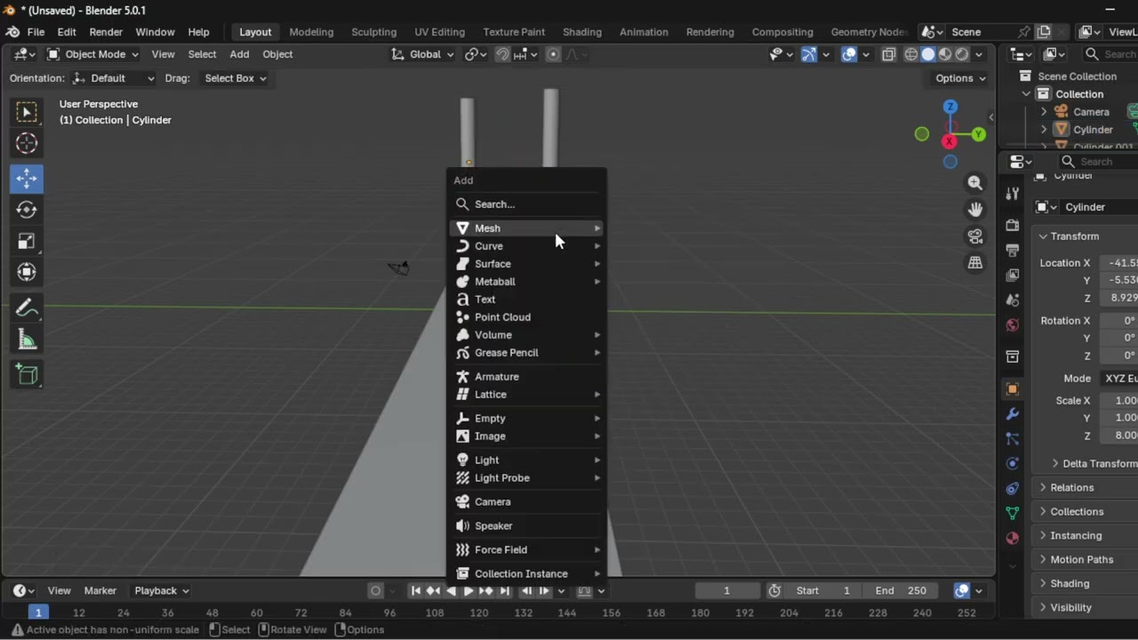Image resolution: width=1138 pixels, height=640 pixels.
Task: Expand the Relations panel
Action: pyautogui.click(x=1044, y=487)
